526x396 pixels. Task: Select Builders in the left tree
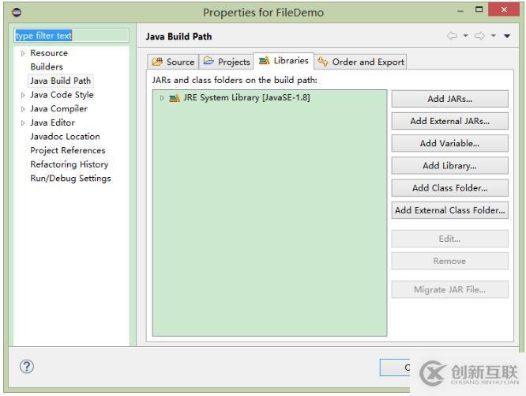[x=47, y=66]
